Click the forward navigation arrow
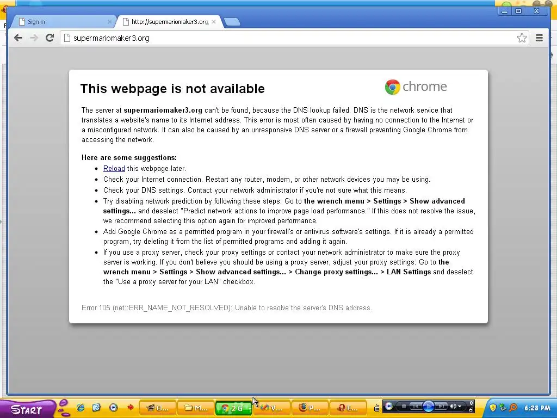The image size is (557, 418). click(x=34, y=38)
